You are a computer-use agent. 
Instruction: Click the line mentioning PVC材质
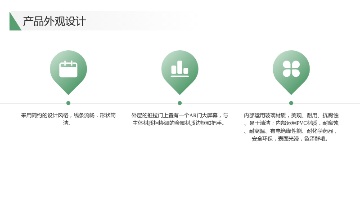[291, 123]
